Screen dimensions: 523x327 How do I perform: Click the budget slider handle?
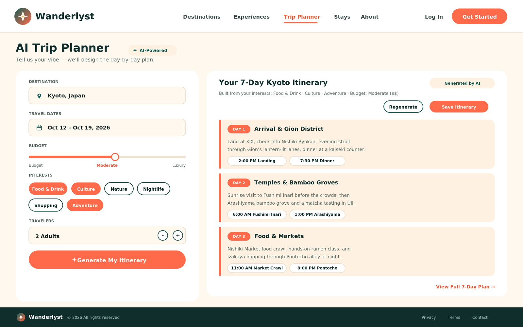(x=115, y=157)
